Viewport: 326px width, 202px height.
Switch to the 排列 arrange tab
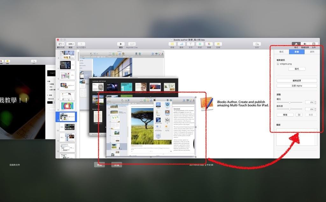point(312,52)
